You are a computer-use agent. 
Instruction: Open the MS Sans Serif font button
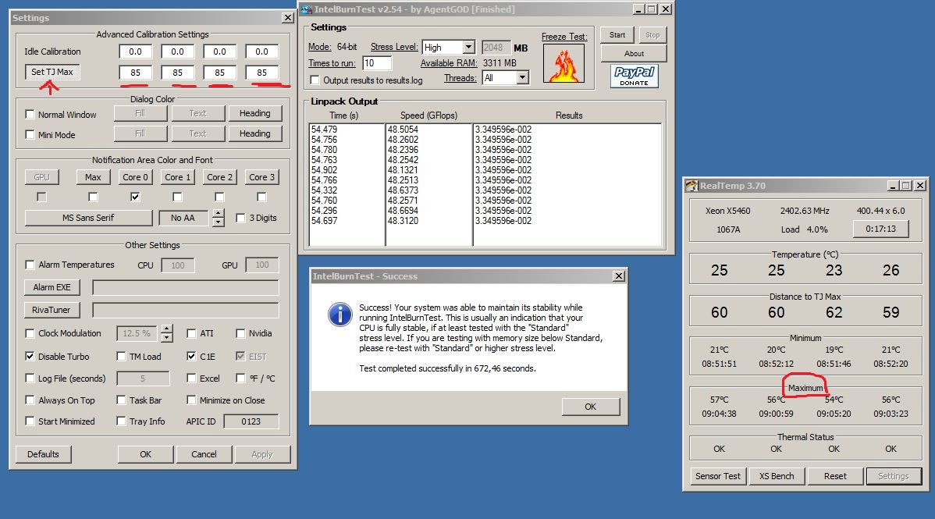88,218
